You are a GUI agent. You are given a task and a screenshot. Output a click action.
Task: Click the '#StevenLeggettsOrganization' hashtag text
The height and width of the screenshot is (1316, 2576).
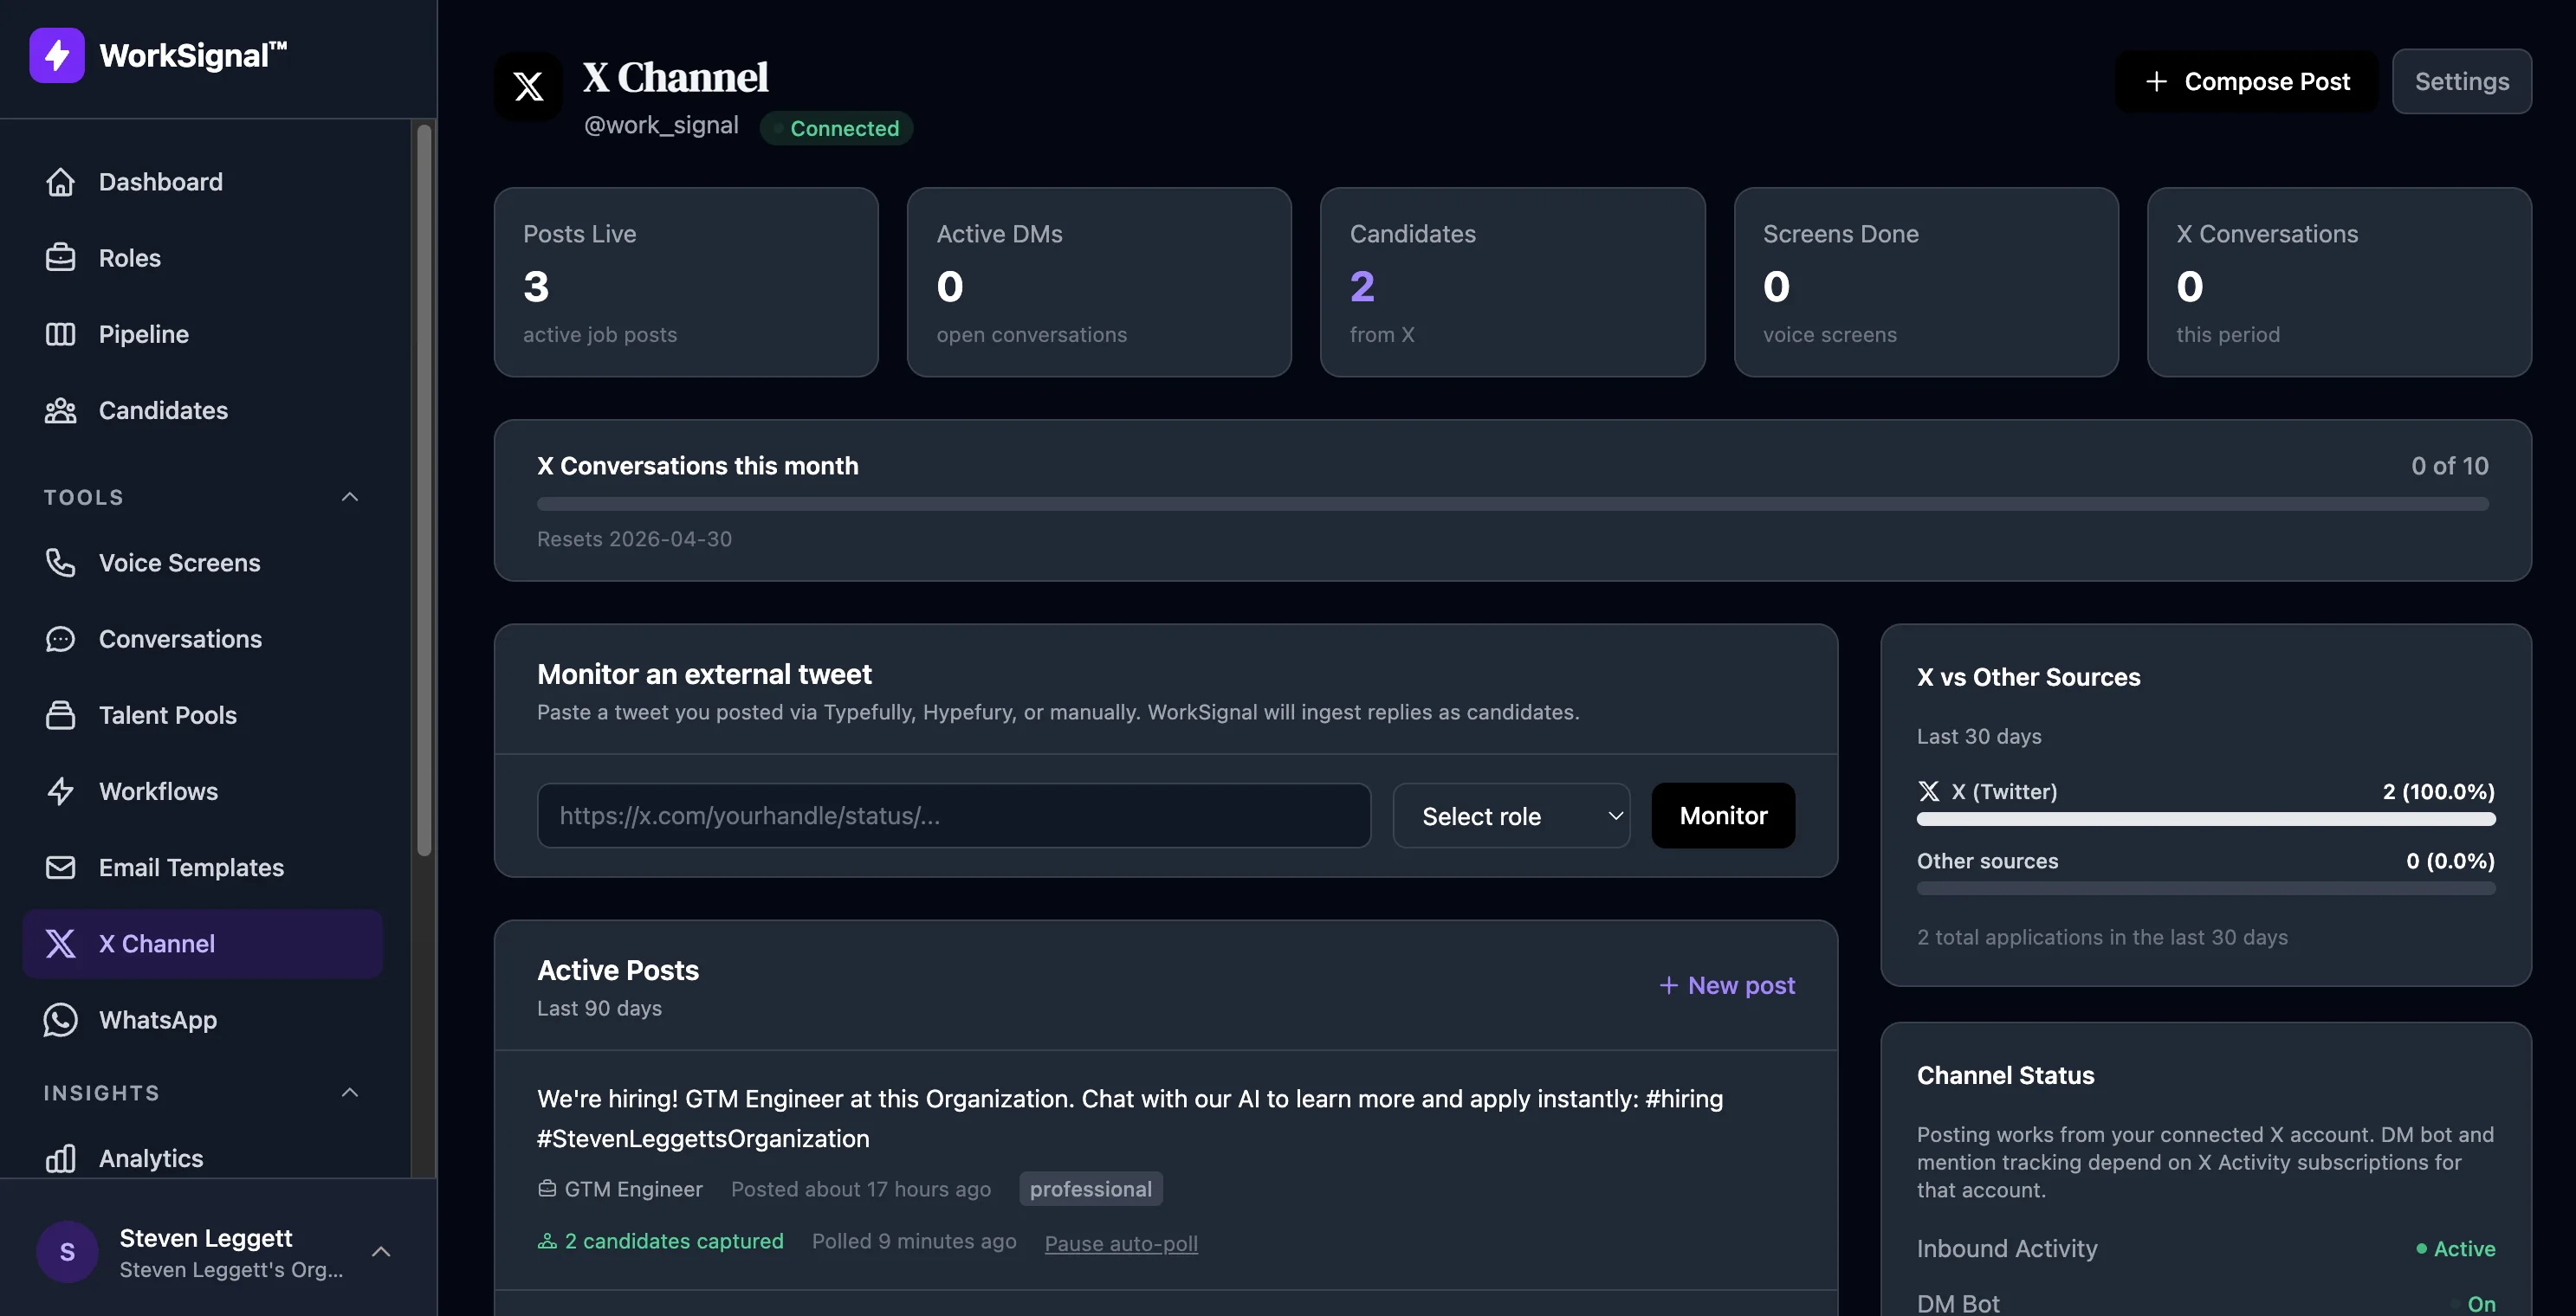coord(703,1139)
